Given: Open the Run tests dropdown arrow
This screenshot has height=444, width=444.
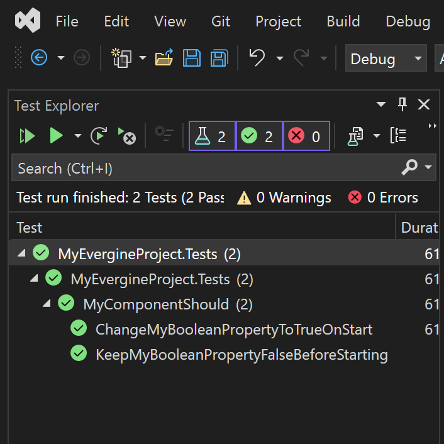Looking at the screenshot, I should point(77,136).
